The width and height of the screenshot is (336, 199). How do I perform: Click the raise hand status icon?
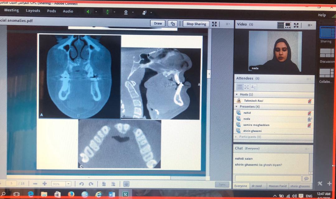pyautogui.click(x=144, y=12)
